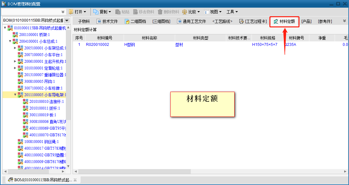Show more tabs via overflow chevron
349x185 pixels.
344,21
